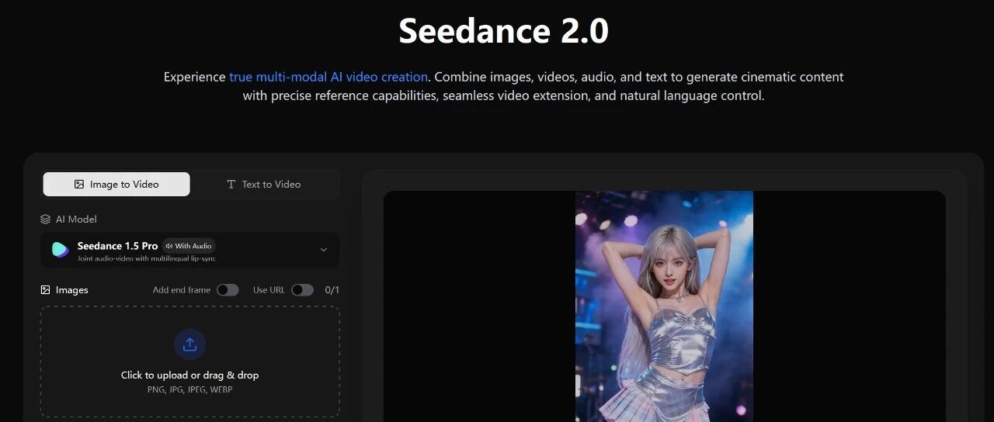Click the Seedance 1.5 Pro logo icon
Screen dimensions: 994x422
tap(60, 250)
